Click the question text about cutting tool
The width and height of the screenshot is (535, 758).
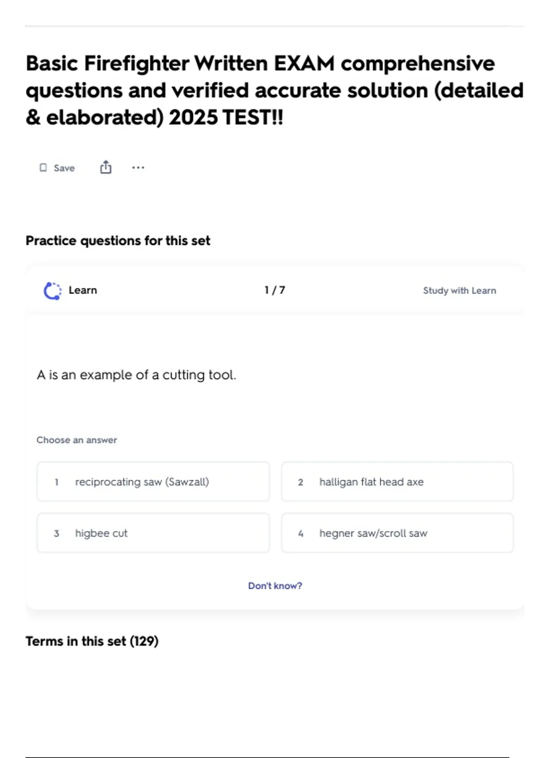pos(136,375)
